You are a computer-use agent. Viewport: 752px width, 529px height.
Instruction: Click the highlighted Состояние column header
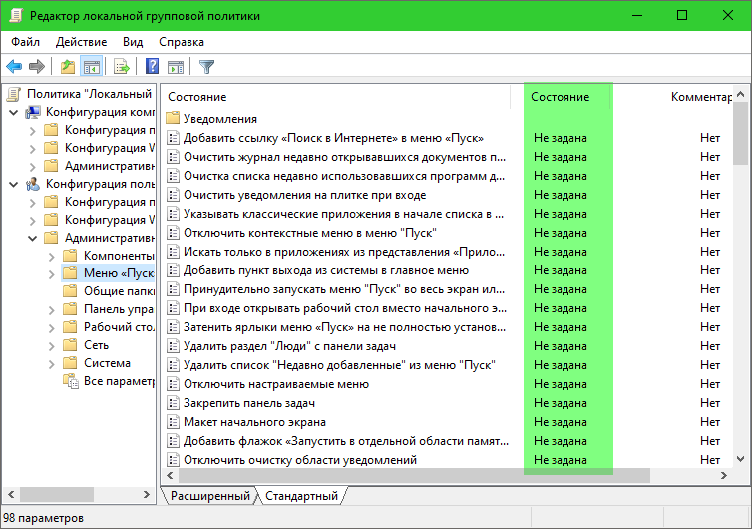560,97
